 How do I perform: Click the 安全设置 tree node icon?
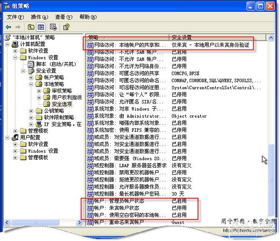coord(31,71)
